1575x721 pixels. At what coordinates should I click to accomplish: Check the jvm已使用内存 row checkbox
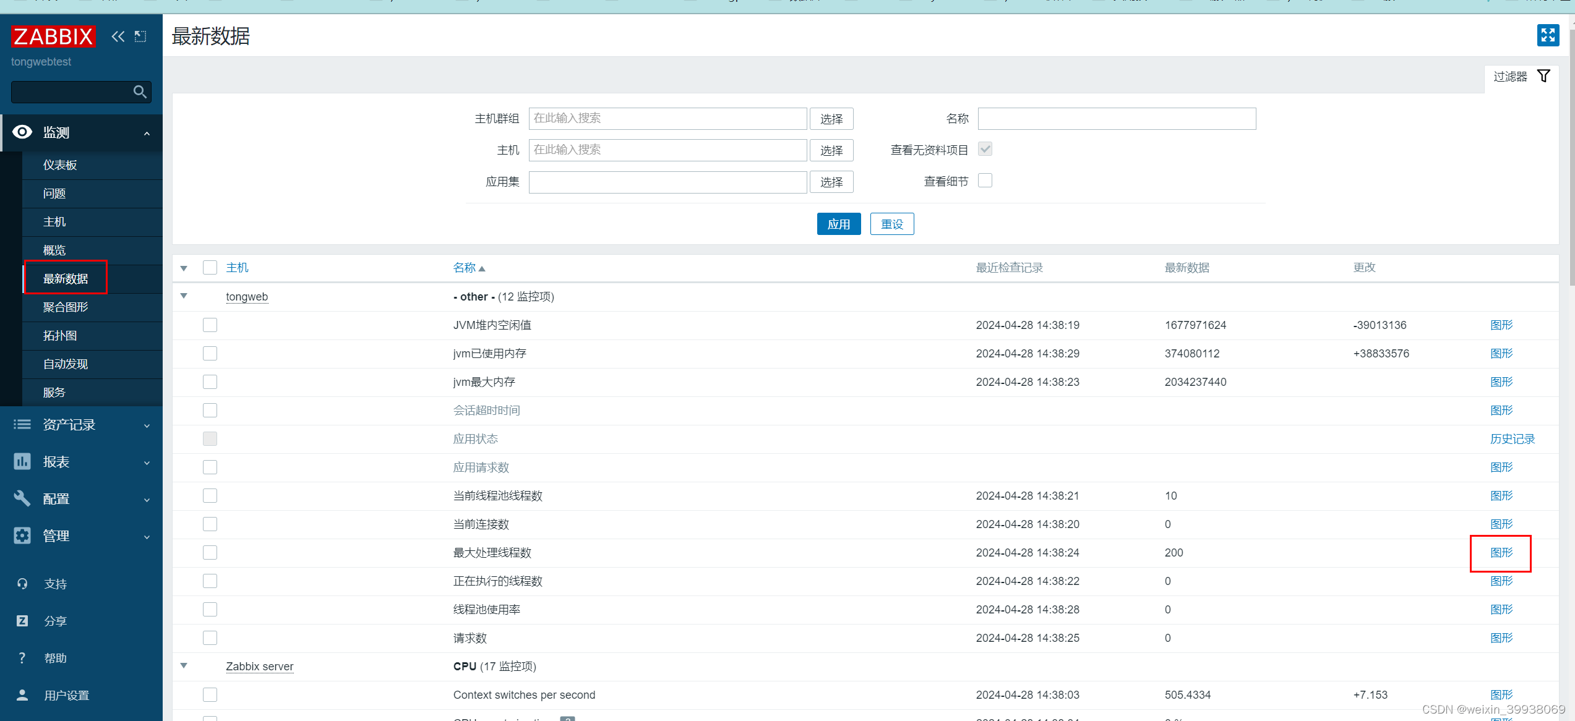[x=210, y=353]
